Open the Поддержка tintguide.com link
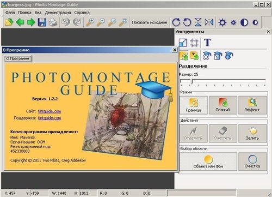272x197 pixels. point(50,118)
